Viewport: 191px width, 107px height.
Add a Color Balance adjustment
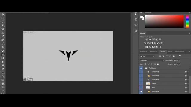148,43
